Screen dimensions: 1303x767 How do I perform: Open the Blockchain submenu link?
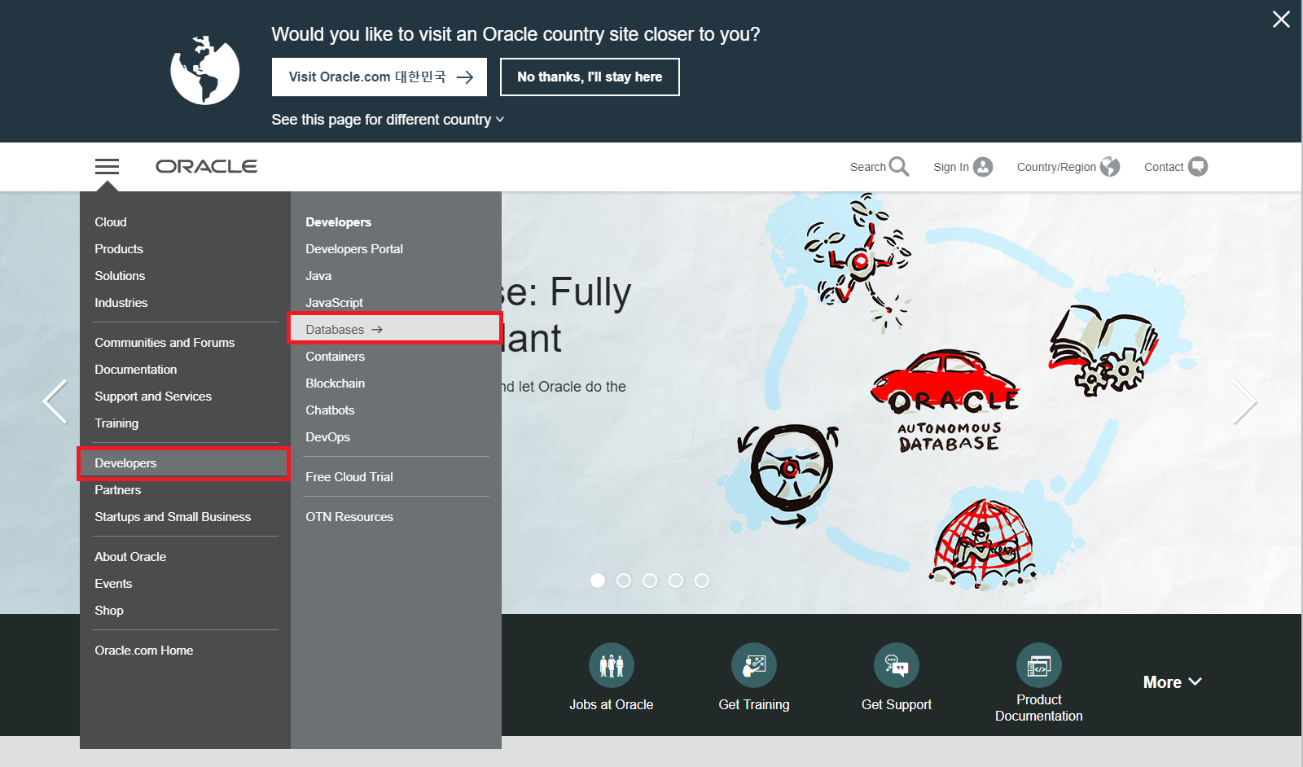tap(336, 383)
